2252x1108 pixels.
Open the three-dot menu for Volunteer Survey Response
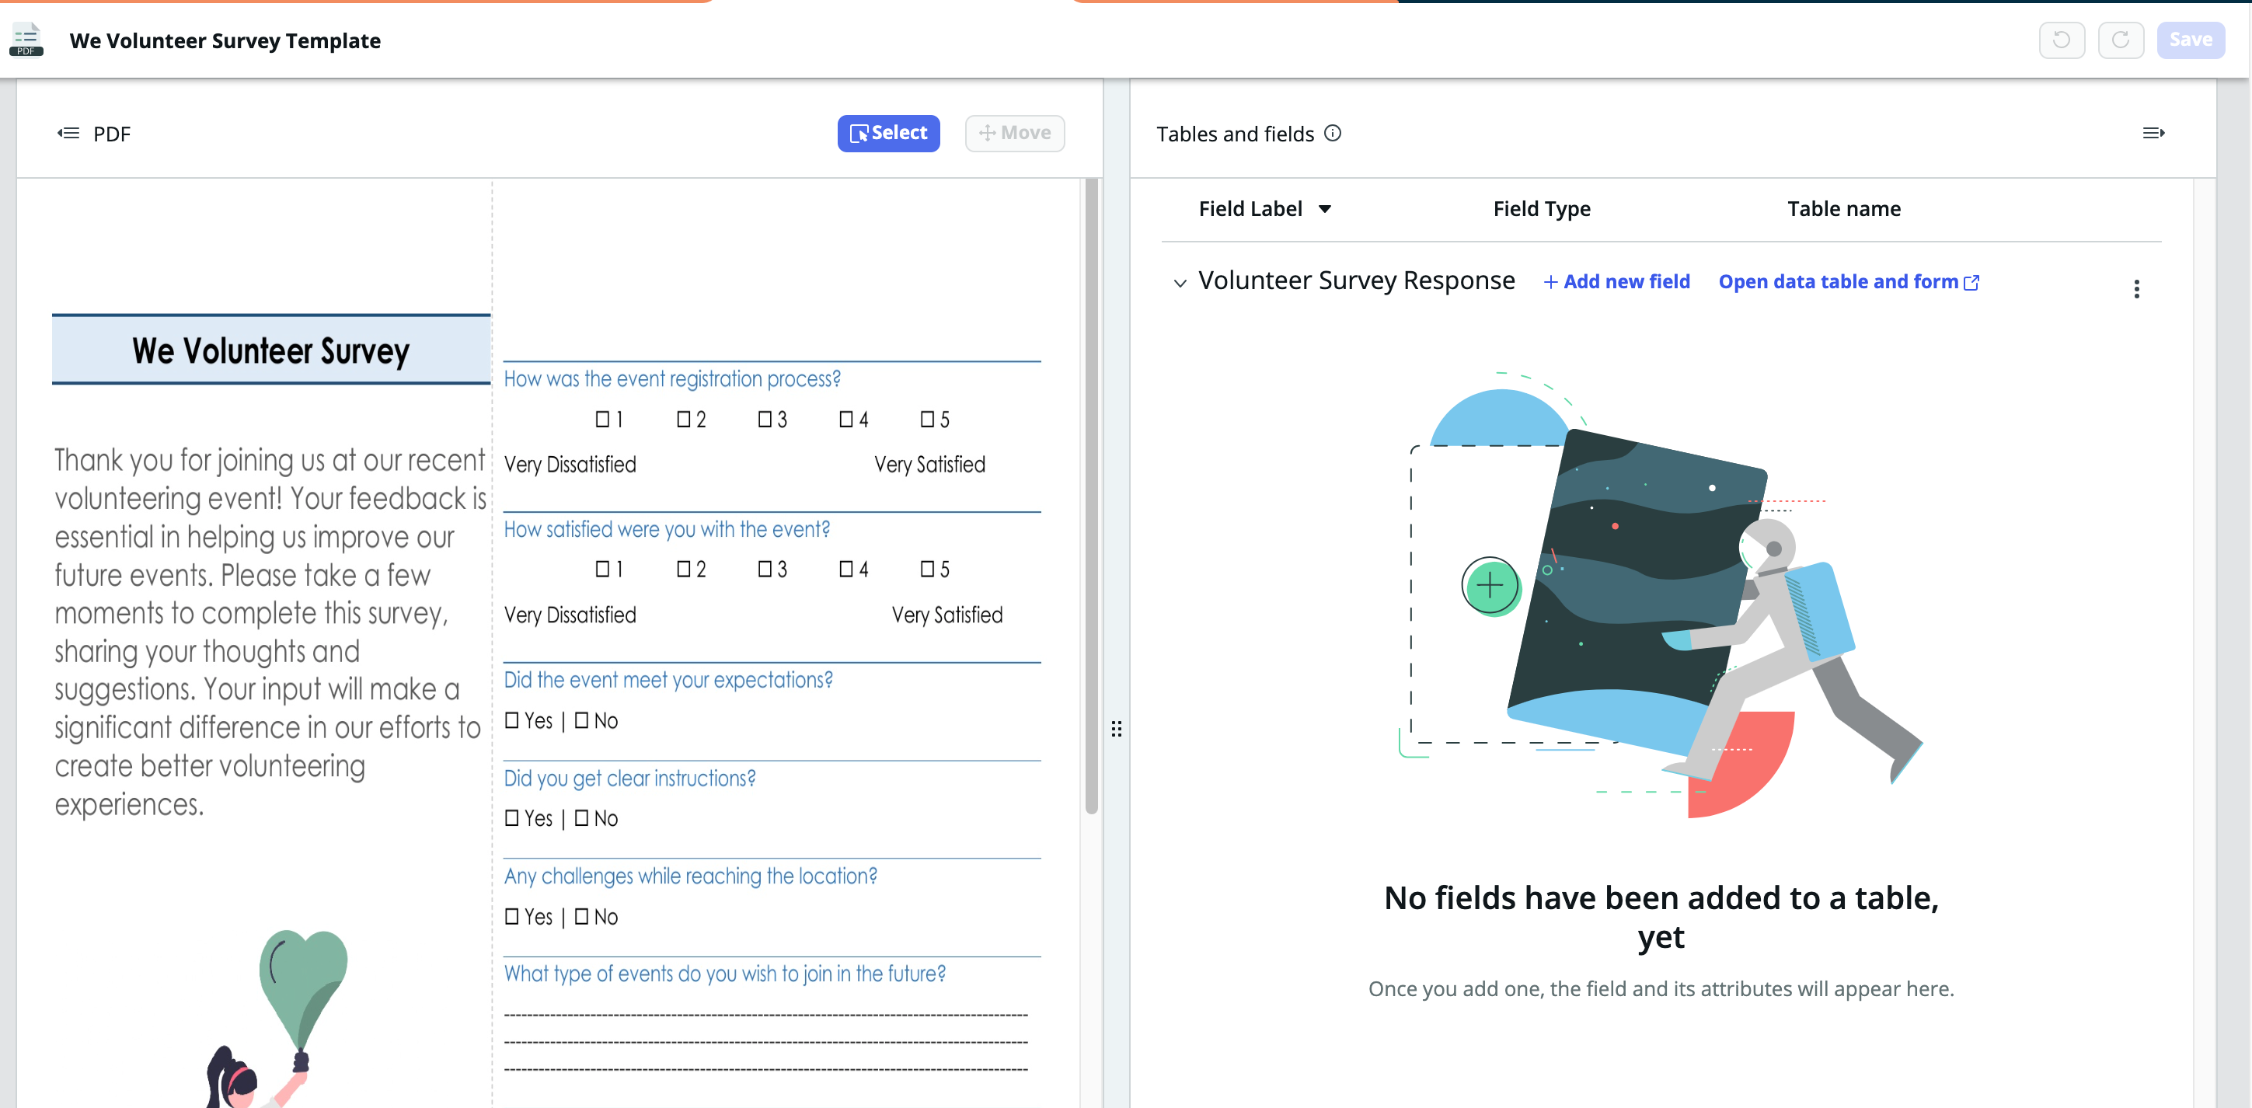pos(2135,289)
